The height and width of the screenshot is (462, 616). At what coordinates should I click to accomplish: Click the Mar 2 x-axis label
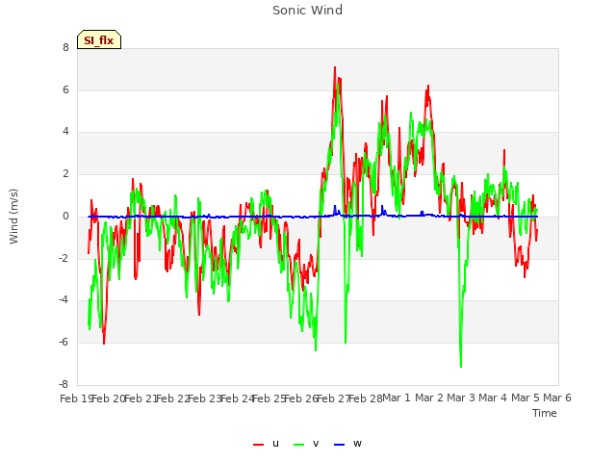tap(429, 398)
